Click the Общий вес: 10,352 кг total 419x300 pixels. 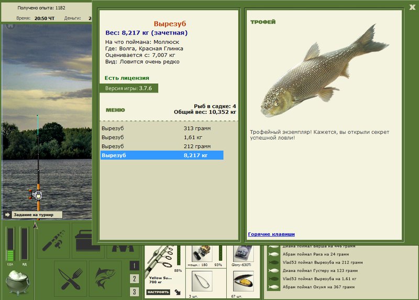[x=205, y=112]
